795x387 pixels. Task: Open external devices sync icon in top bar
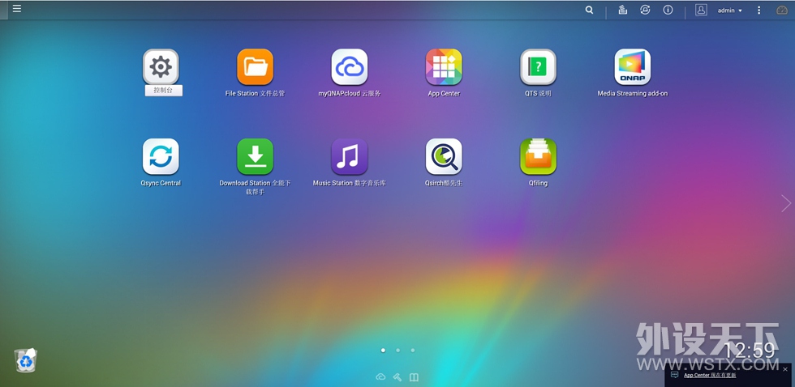pos(645,10)
